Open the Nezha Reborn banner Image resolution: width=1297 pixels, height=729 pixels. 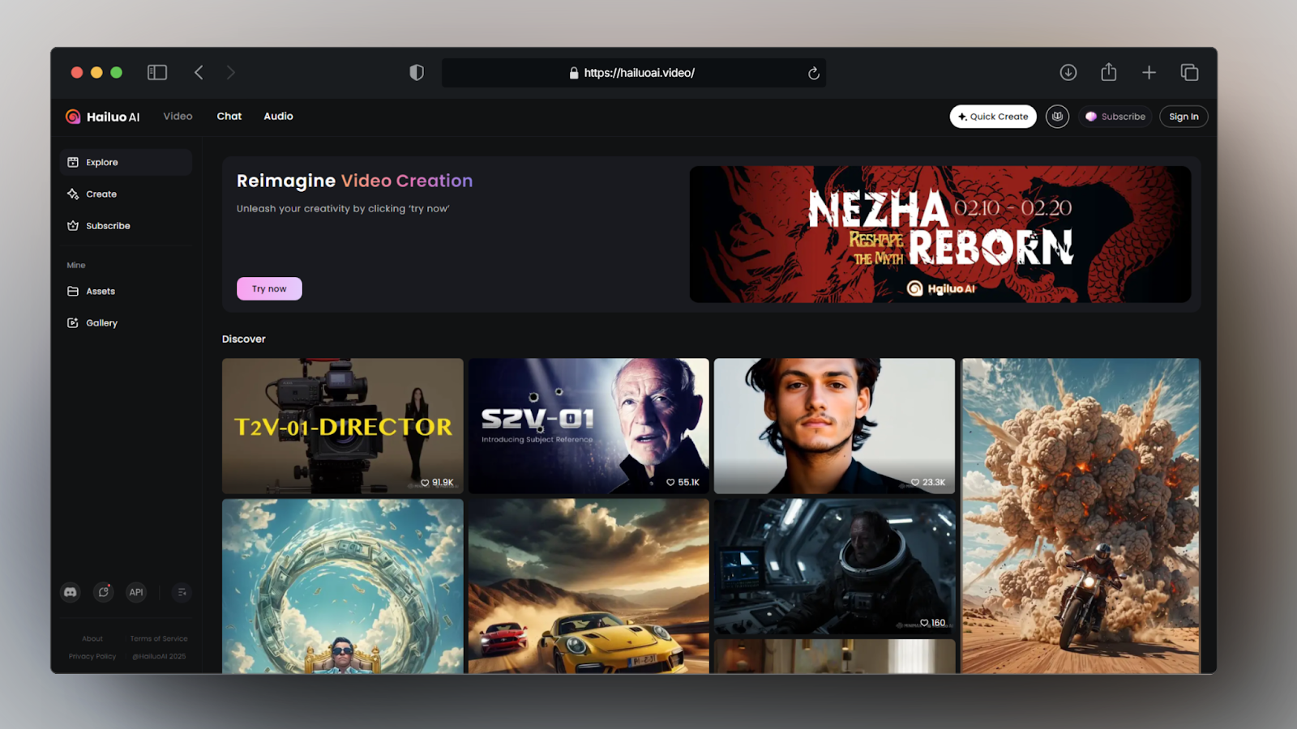click(940, 234)
